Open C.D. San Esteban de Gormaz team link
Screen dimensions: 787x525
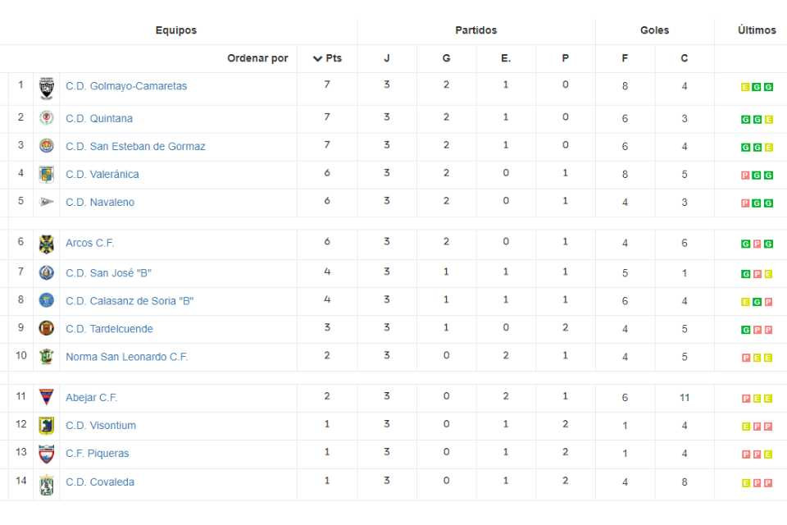tap(135, 146)
